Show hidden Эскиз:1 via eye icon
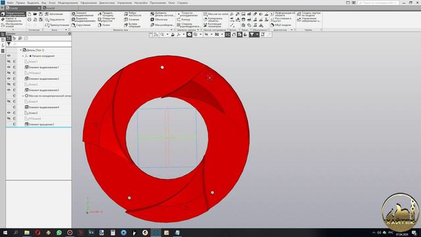 click(x=9, y=61)
